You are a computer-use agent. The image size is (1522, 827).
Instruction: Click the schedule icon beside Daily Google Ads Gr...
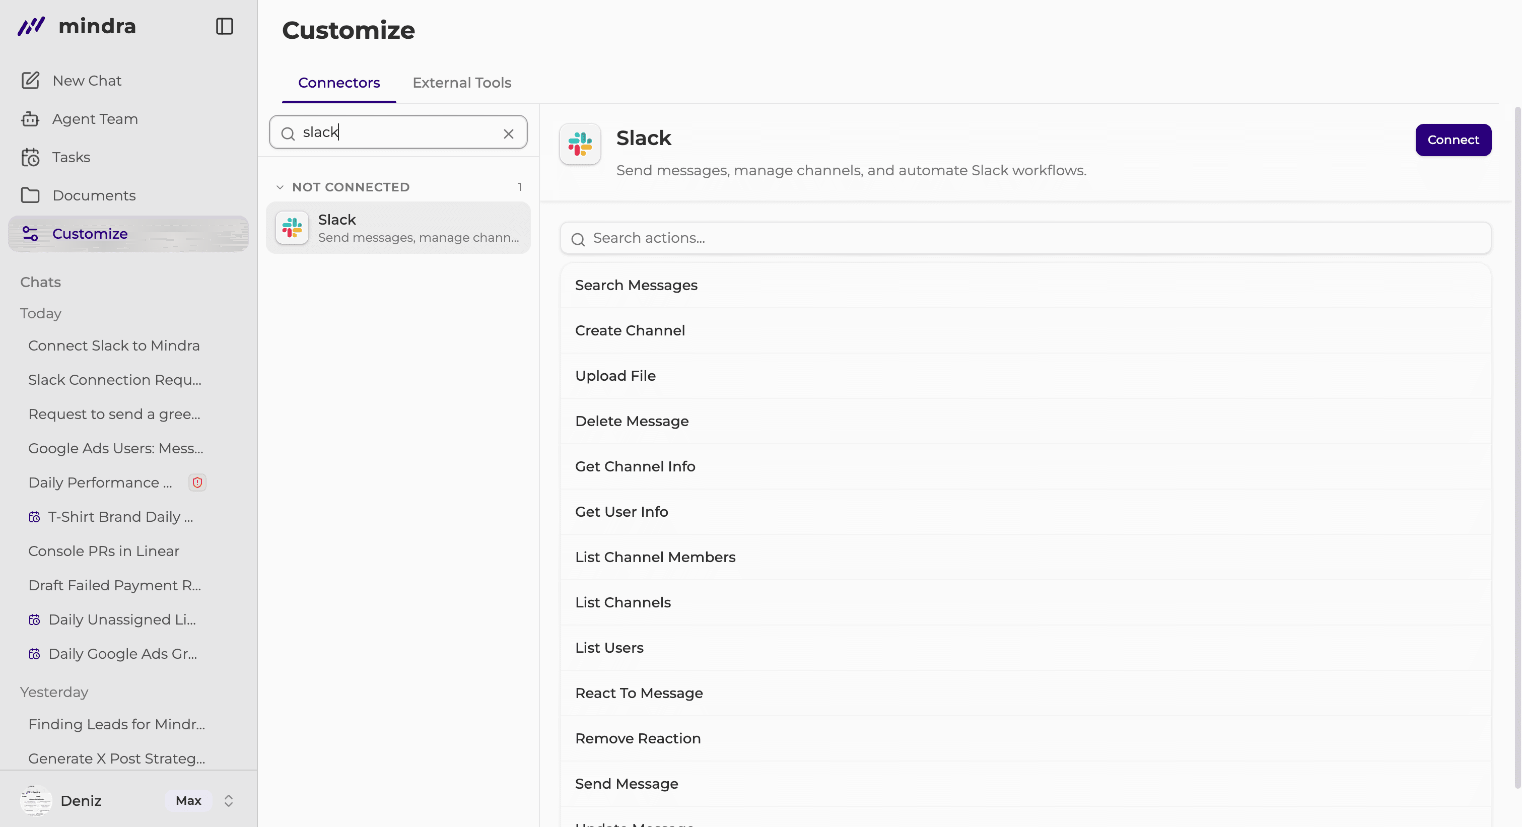coord(35,654)
